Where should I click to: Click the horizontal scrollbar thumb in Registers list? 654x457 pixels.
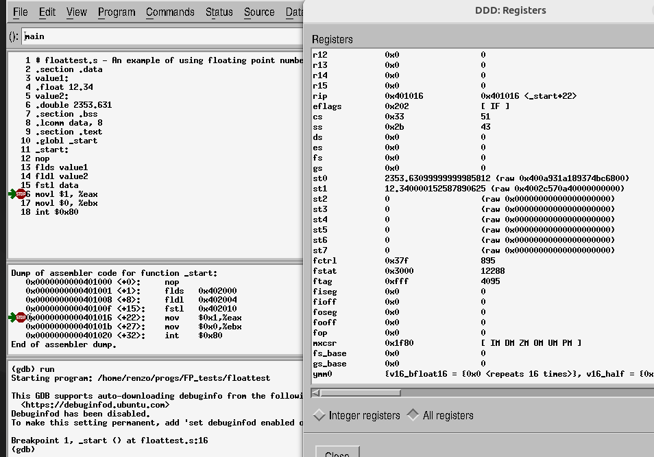(x=361, y=392)
